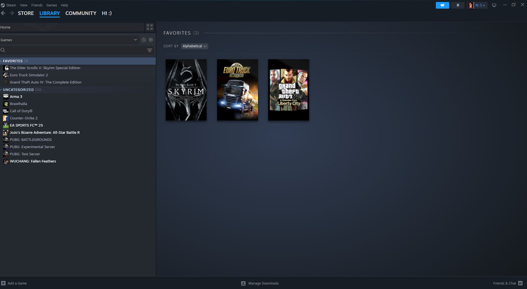The height and width of the screenshot is (289, 527).
Task: Click the profile avatar picture
Action: click(x=471, y=5)
